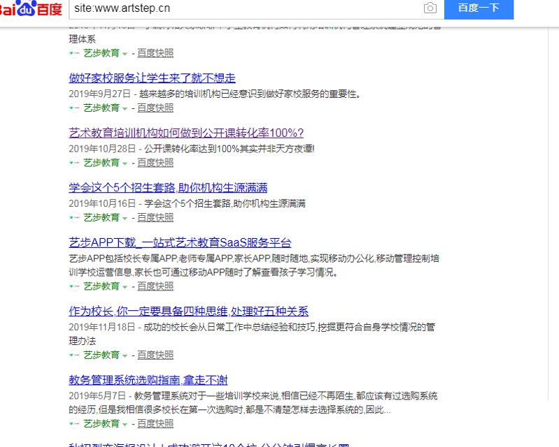Click date text 2019年11月18日
This screenshot has height=447, width=559.
coord(102,327)
